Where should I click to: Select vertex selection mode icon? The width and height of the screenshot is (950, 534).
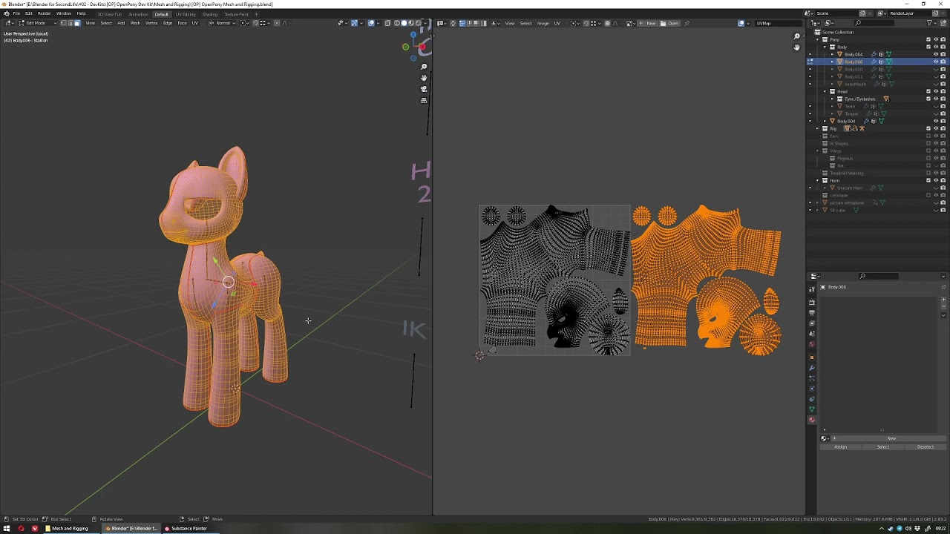pos(63,23)
